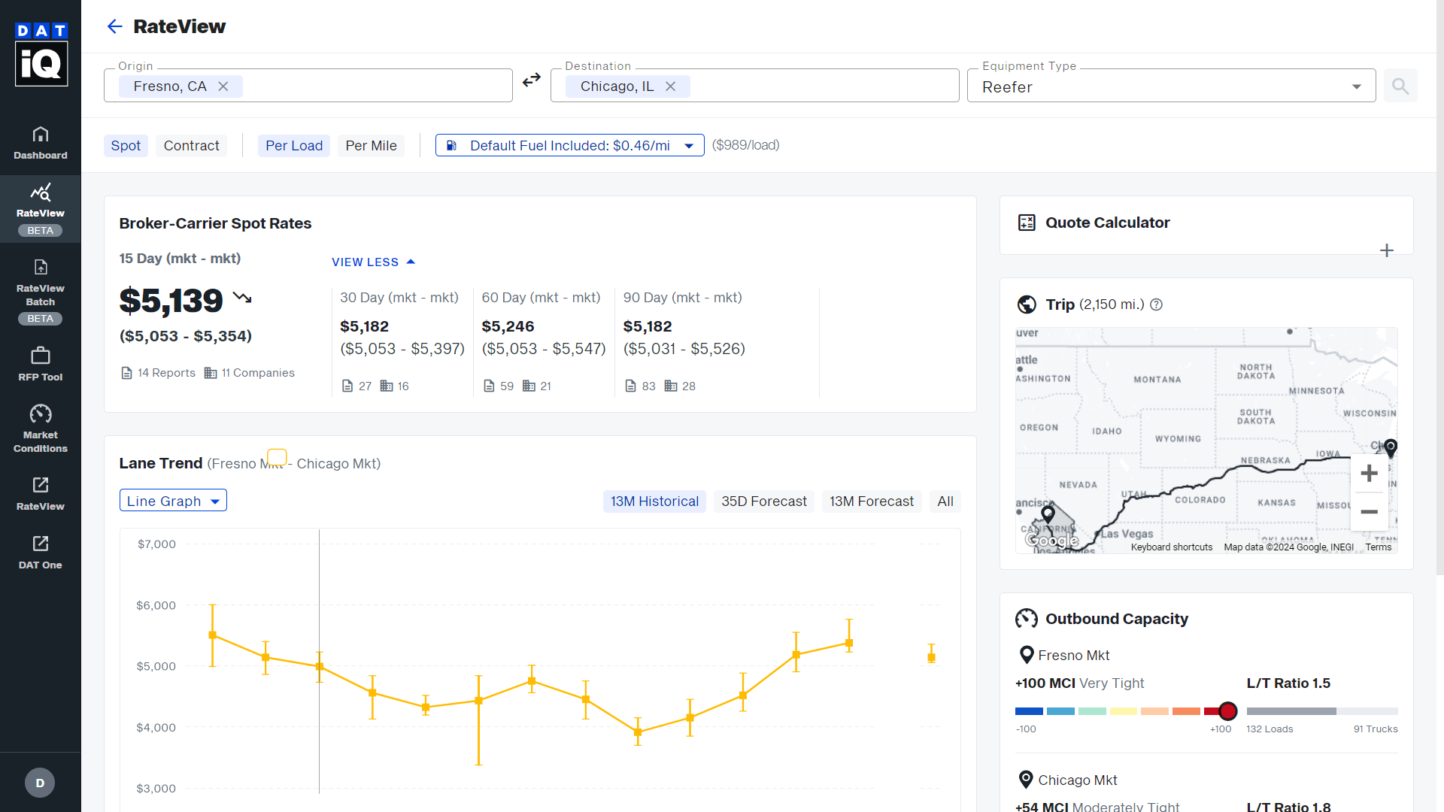This screenshot has width=1444, height=812.
Task: Collapse rates with VIEW LESS
Action: [373, 262]
